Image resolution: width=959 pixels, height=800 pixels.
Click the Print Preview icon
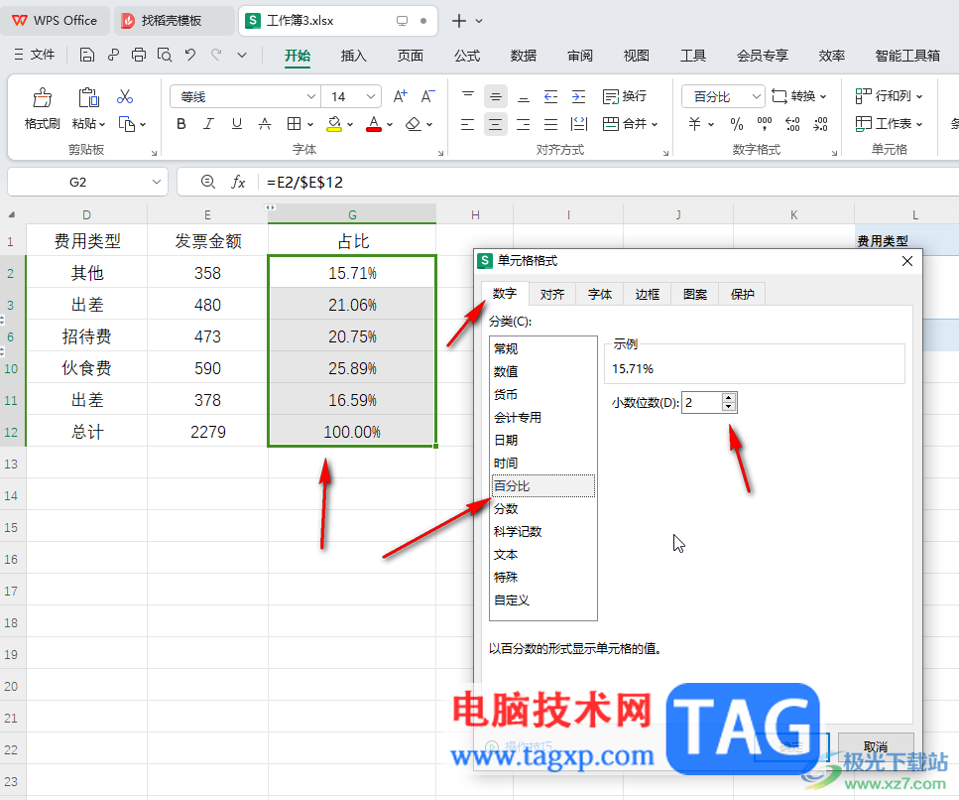point(165,56)
